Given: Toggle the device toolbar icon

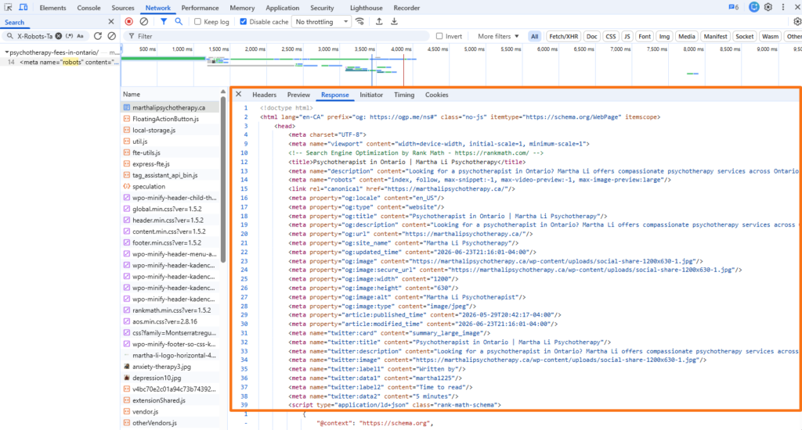Looking at the screenshot, I should pos(23,8).
